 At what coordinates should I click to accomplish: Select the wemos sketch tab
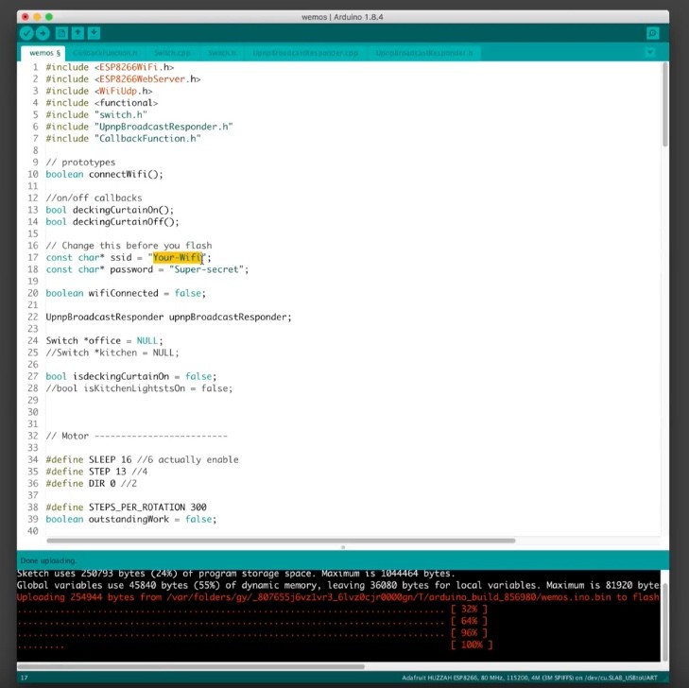(x=44, y=53)
